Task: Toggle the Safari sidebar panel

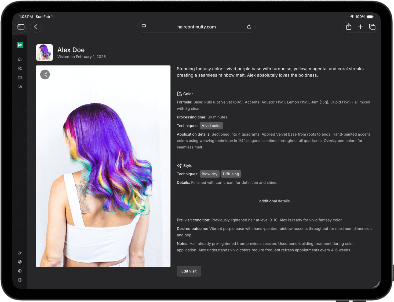Action: (21, 27)
